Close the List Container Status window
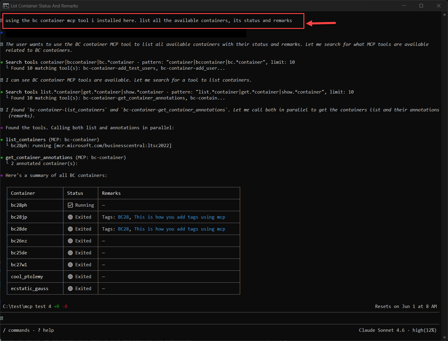Image resolution: width=448 pixels, height=341 pixels. click(x=439, y=6)
